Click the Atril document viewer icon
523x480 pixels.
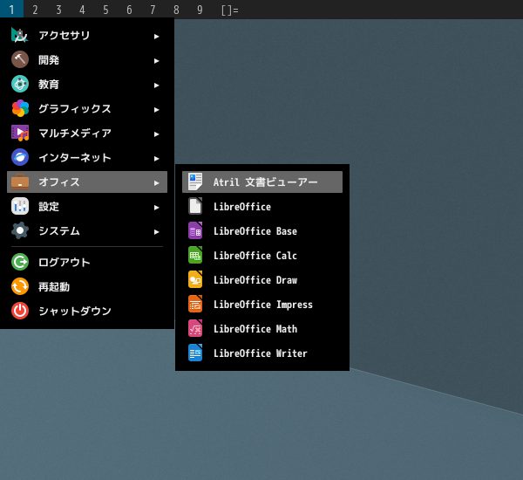pos(195,182)
